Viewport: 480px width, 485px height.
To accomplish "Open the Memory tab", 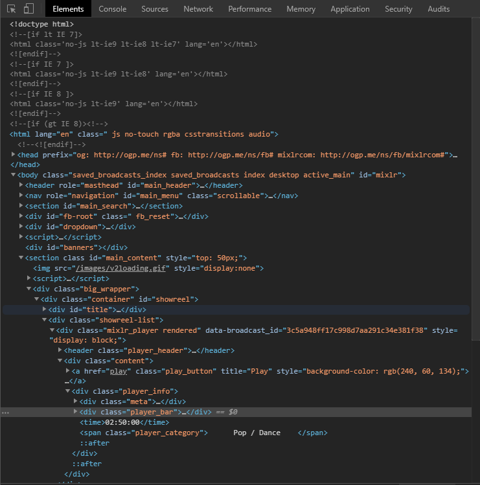I will (x=301, y=8).
